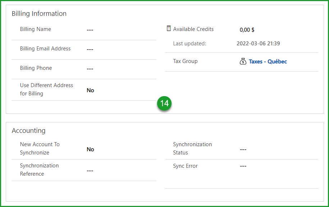The image size is (329, 207).
Task: Toggle Use Different Address for Billing value
Action: (x=90, y=90)
